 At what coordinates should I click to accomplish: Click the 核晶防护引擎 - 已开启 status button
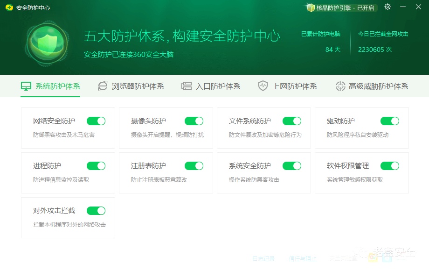(341, 7)
